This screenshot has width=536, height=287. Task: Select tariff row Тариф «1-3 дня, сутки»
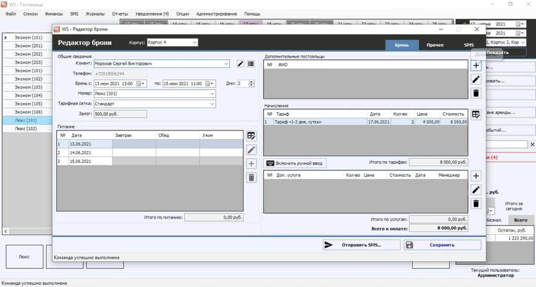coord(365,122)
